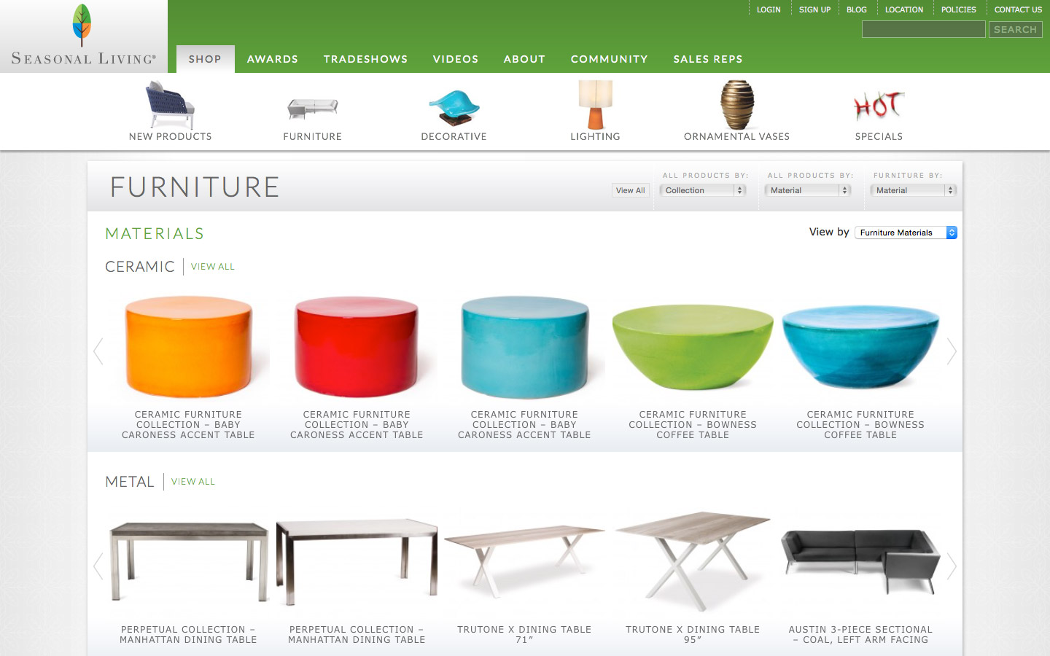Open the View by Furniture Materials dropdown
Image resolution: width=1050 pixels, height=656 pixels.
point(906,233)
